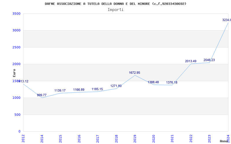231x144 pixels.
Task: Select the 3000 y-axis tick label
Action: (16, 31)
